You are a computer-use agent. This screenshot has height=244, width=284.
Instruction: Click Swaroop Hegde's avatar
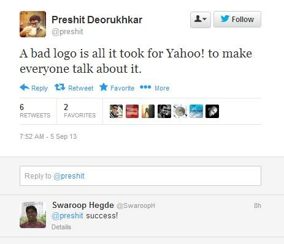(x=33, y=215)
